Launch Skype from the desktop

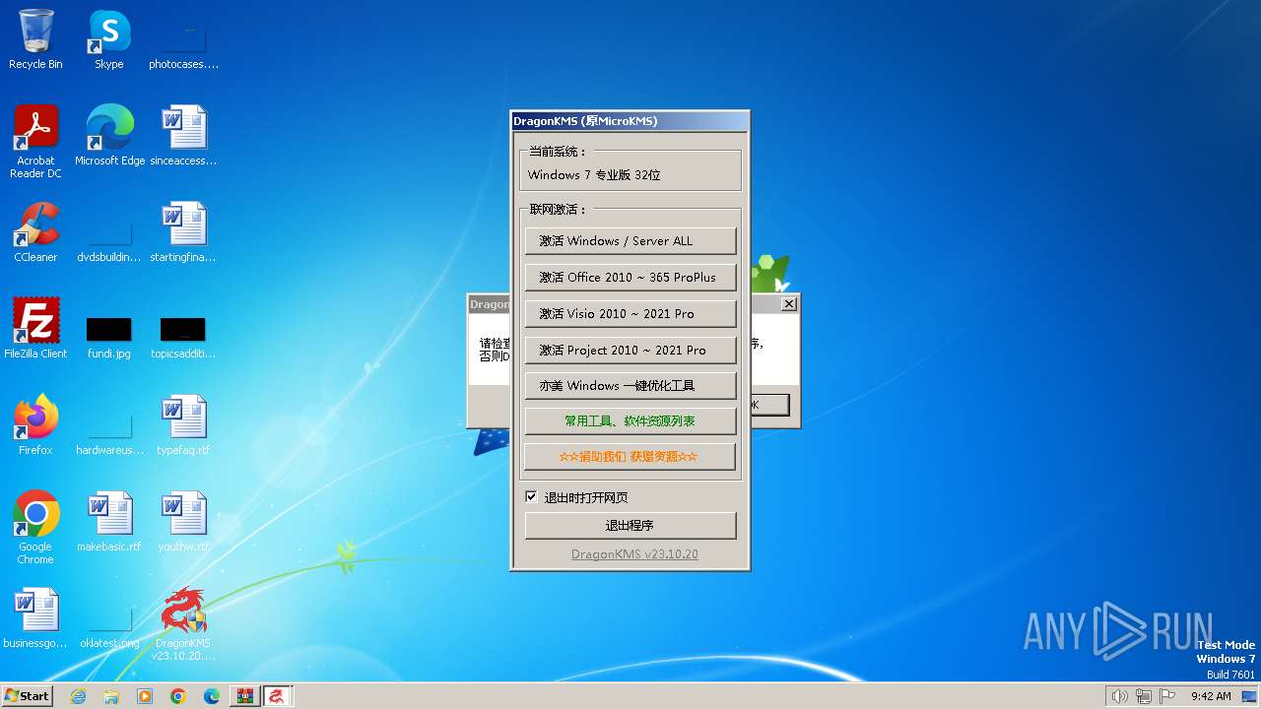click(x=109, y=39)
